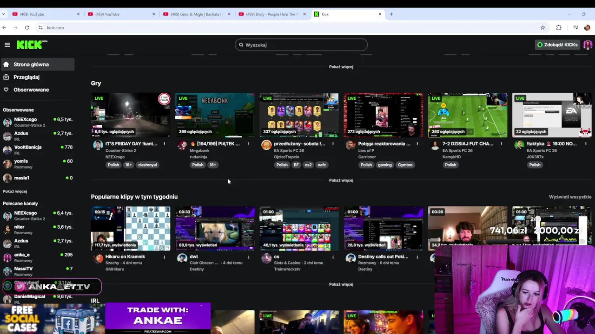This screenshot has width=595, height=334.
Task: Click the search magnifier icon
Action: point(241,45)
